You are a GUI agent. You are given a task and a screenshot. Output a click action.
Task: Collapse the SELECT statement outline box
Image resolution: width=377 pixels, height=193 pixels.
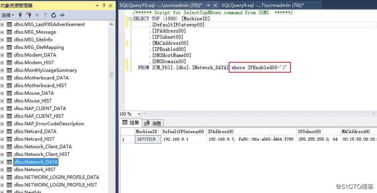130,19
